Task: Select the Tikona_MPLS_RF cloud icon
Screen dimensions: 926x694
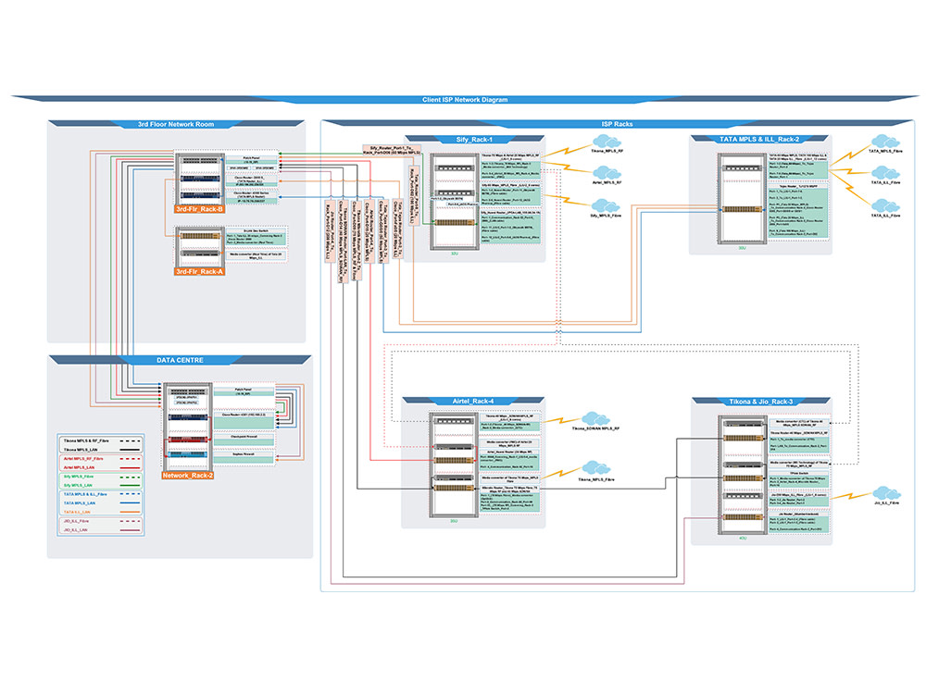Action: [604, 141]
